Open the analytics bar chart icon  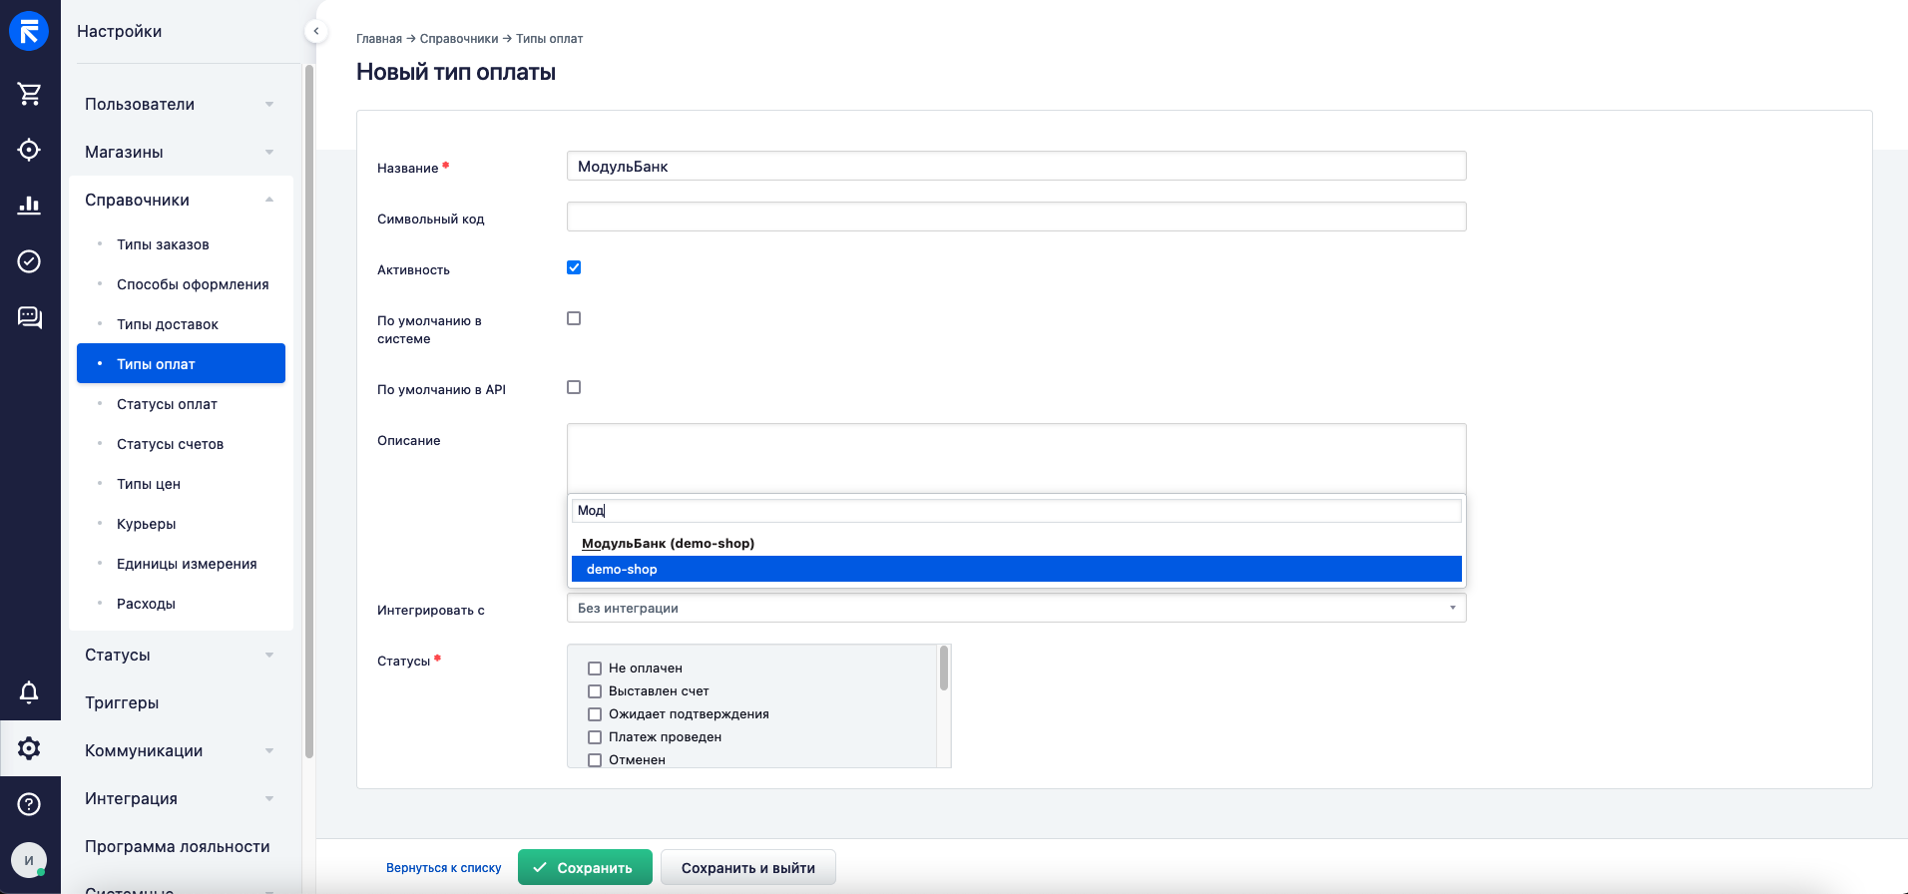[29, 206]
